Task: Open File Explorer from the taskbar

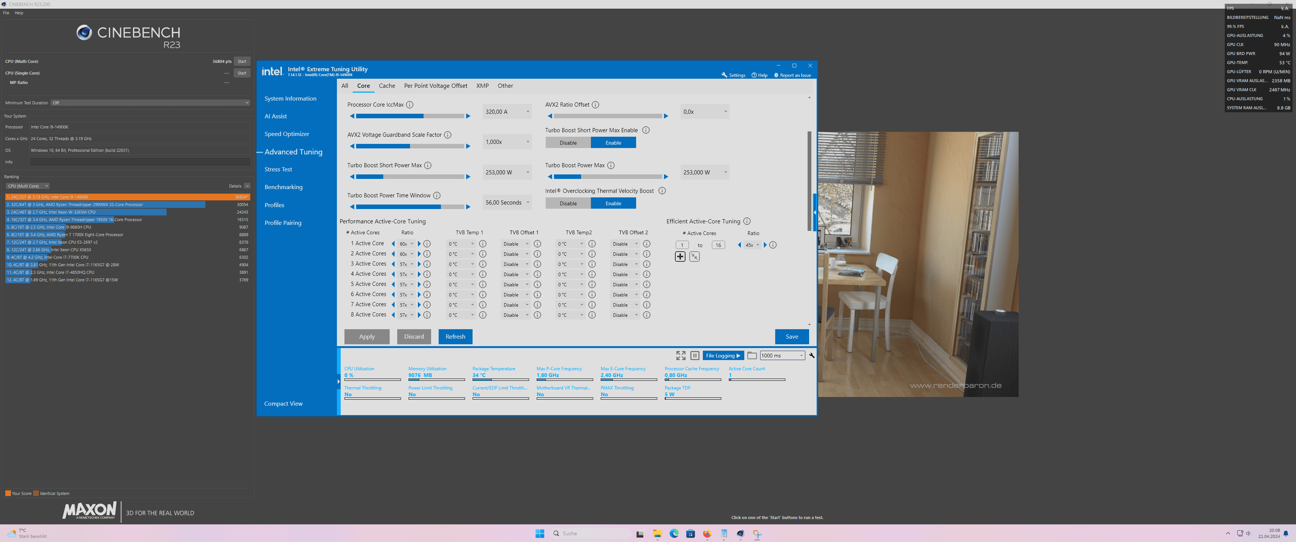Action: pyautogui.click(x=657, y=533)
